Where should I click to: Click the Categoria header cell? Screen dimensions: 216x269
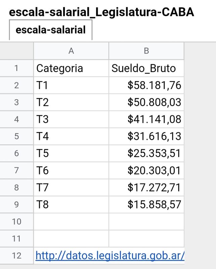[71, 68]
